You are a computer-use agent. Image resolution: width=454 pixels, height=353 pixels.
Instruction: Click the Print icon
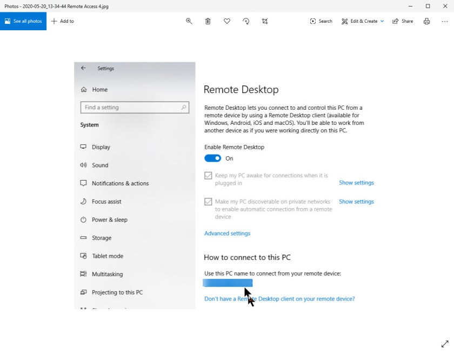426,21
